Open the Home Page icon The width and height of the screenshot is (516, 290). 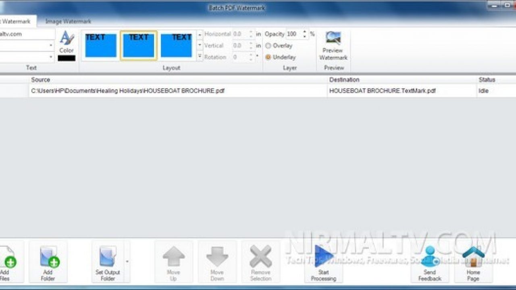coord(473,257)
